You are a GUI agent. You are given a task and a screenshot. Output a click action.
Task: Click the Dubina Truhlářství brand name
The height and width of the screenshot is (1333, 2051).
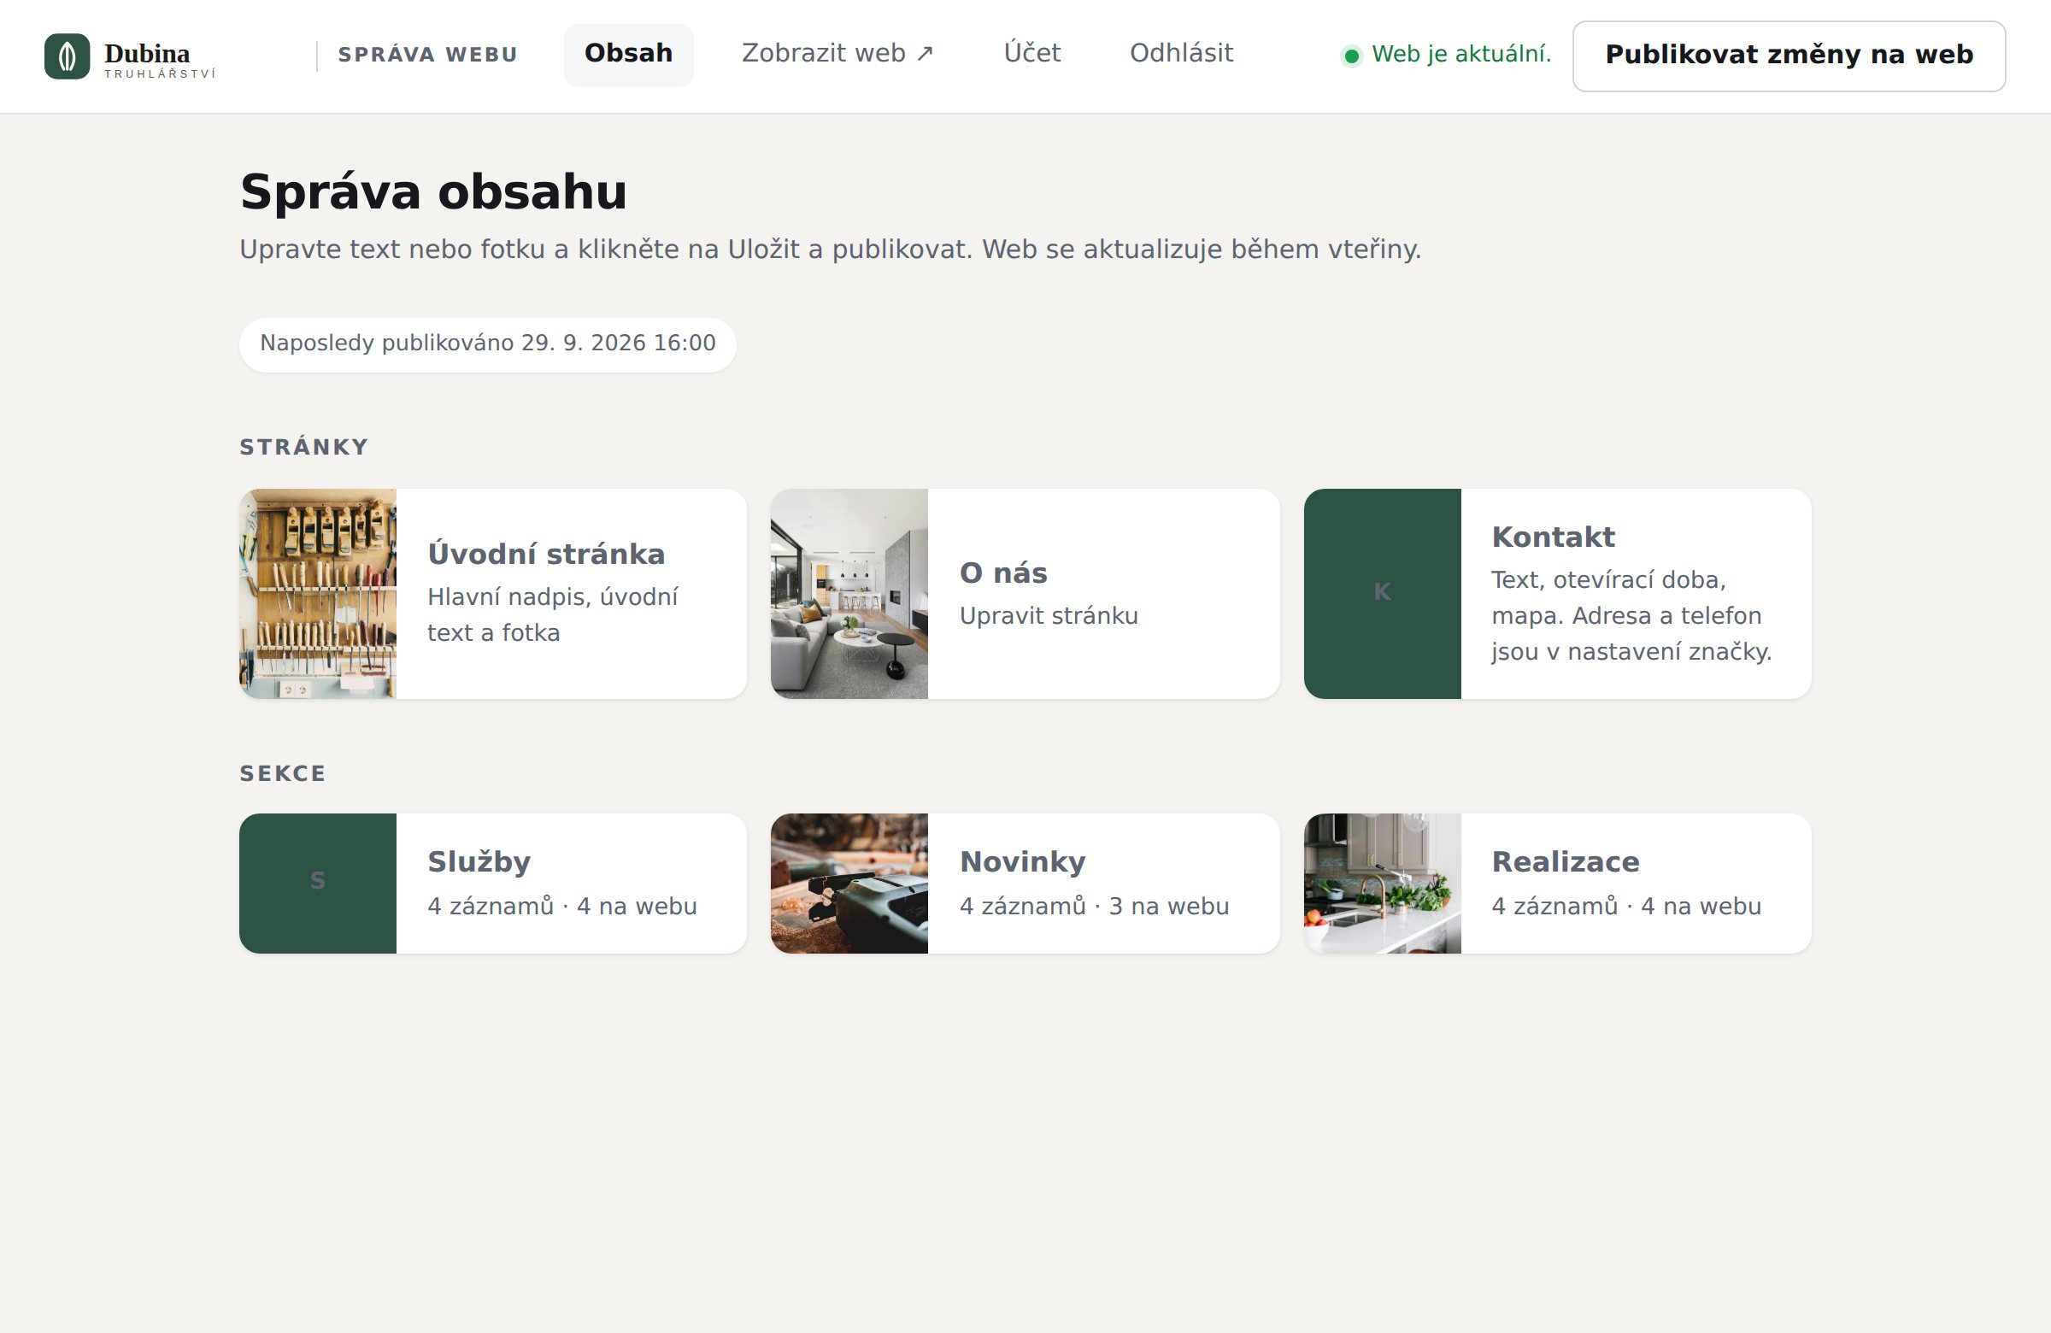pyautogui.click(x=160, y=60)
